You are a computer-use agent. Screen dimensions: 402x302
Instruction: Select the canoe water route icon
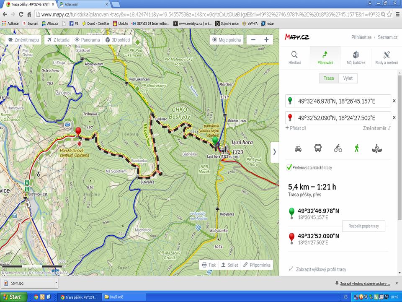(x=376, y=148)
